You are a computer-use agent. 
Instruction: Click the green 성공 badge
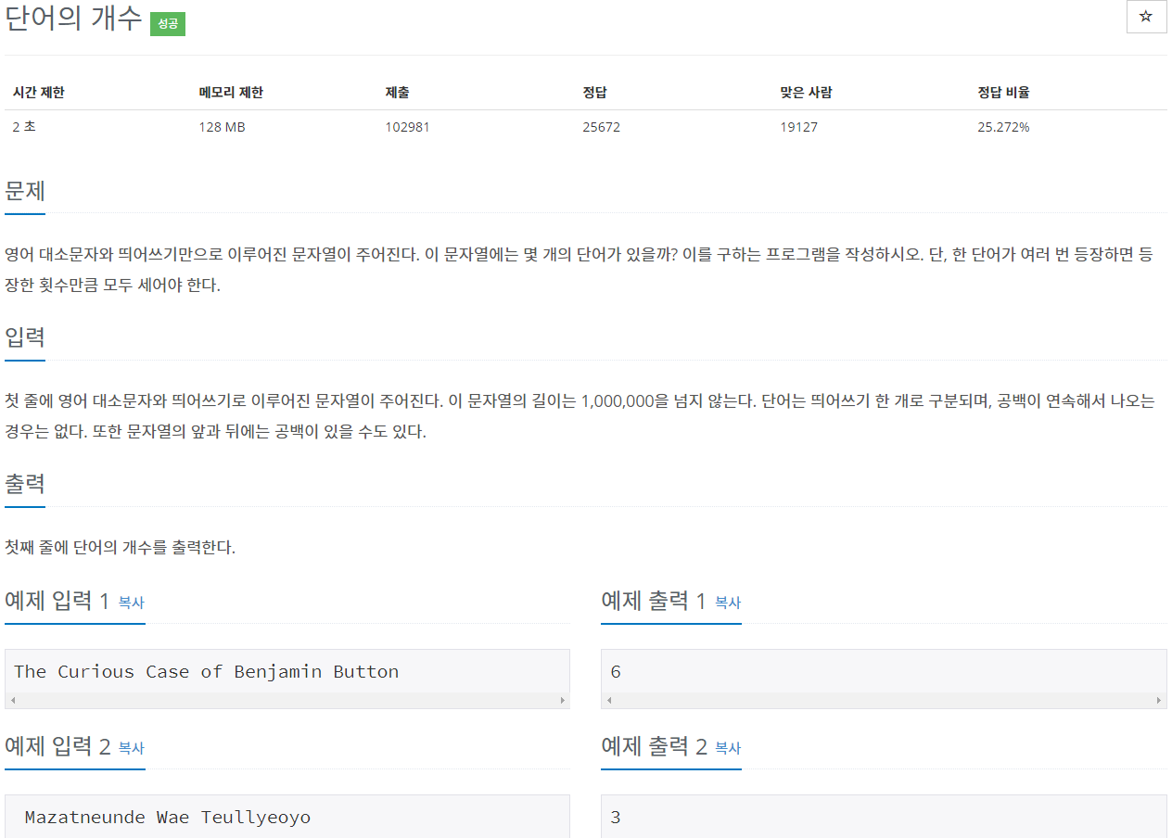[168, 24]
